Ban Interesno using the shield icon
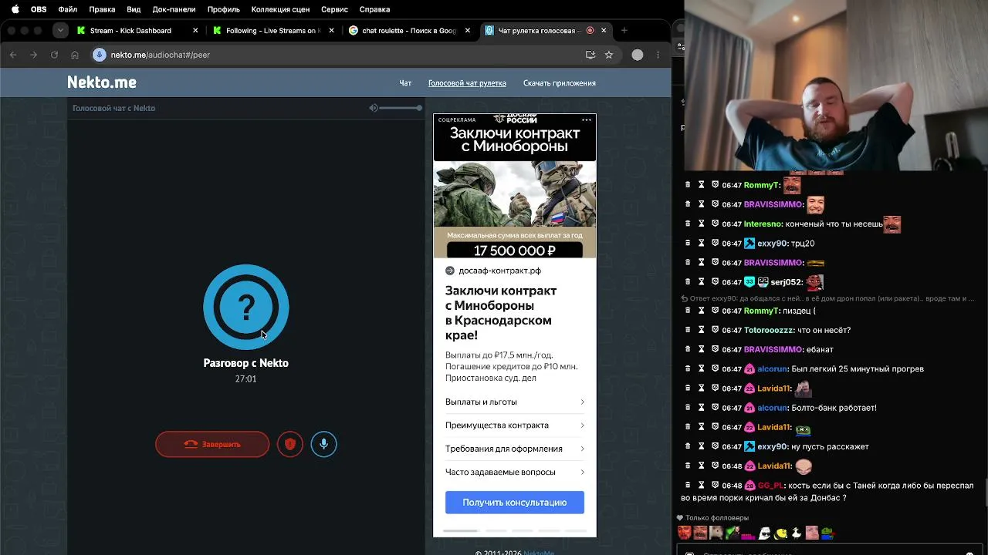Screen dimensions: 988x555 coord(715,224)
